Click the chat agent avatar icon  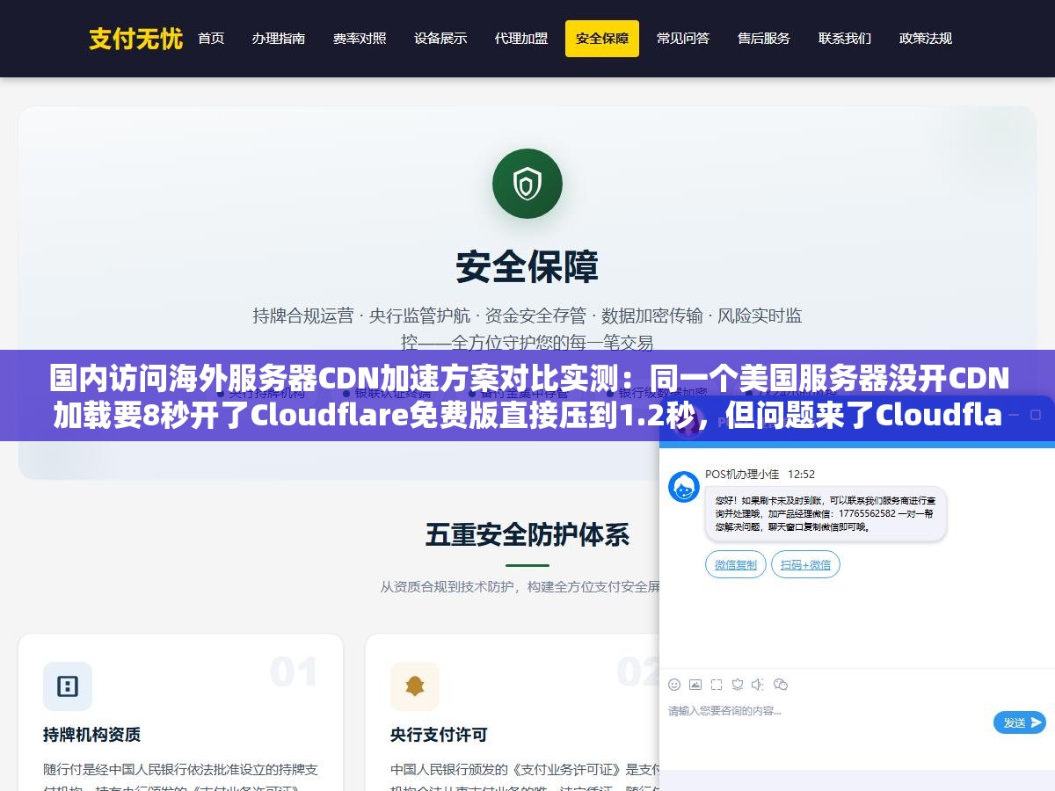(684, 487)
